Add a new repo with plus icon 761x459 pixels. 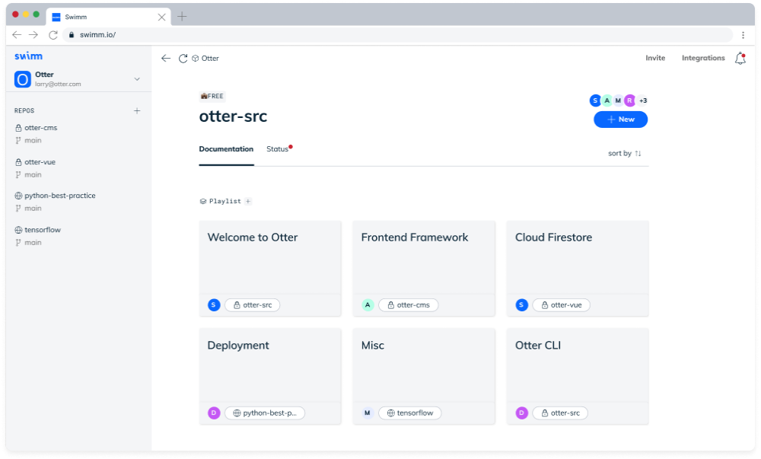click(x=137, y=111)
